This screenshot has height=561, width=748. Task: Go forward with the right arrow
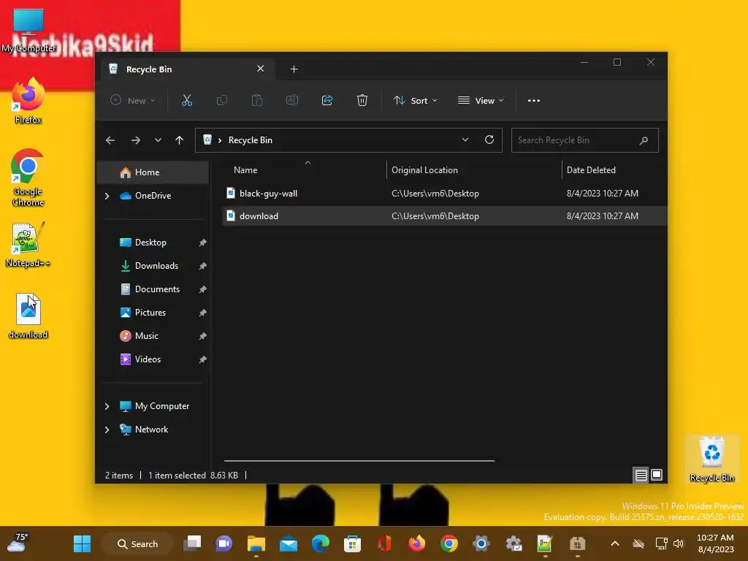[x=135, y=140]
